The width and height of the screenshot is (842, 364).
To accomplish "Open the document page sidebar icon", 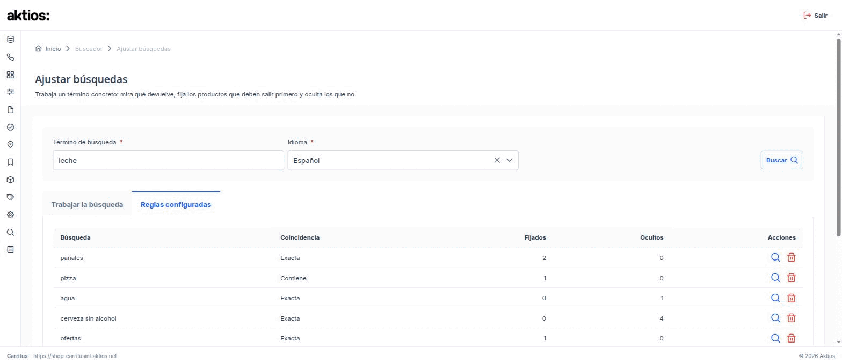I will (10, 110).
